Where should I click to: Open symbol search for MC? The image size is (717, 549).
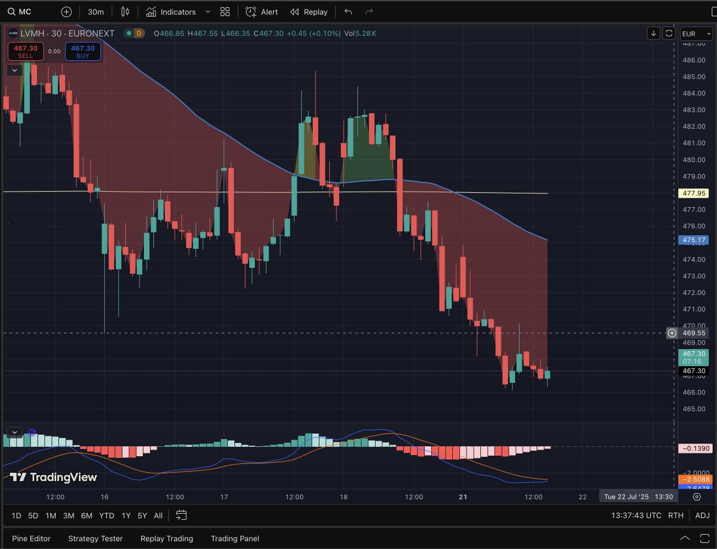pyautogui.click(x=20, y=11)
